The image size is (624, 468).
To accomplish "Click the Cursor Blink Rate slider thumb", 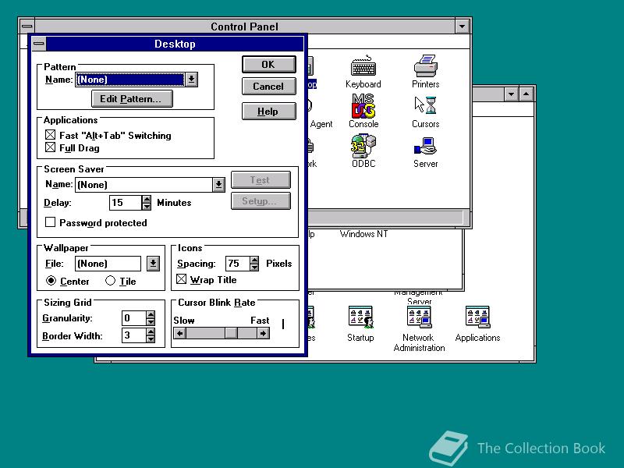I will tap(231, 333).
